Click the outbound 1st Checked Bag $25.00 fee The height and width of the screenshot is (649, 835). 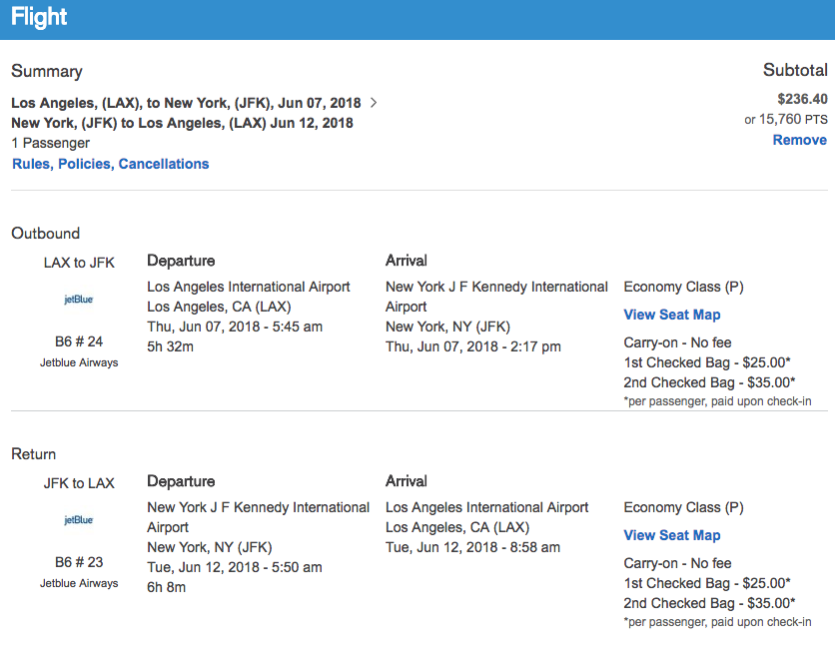709,362
